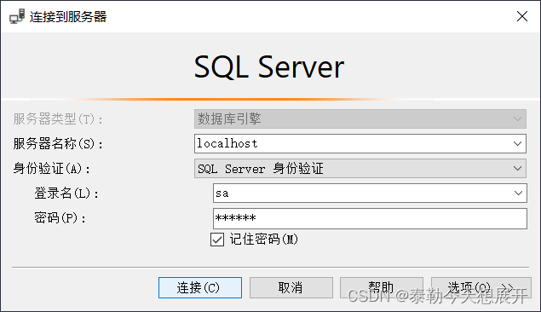Expand the 服务器名称 dropdown arrow
The width and height of the screenshot is (541, 312).
(517, 143)
